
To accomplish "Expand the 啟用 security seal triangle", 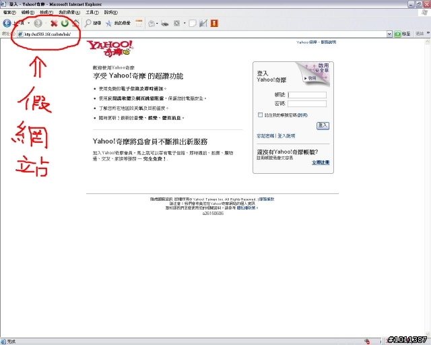I will point(305,78).
